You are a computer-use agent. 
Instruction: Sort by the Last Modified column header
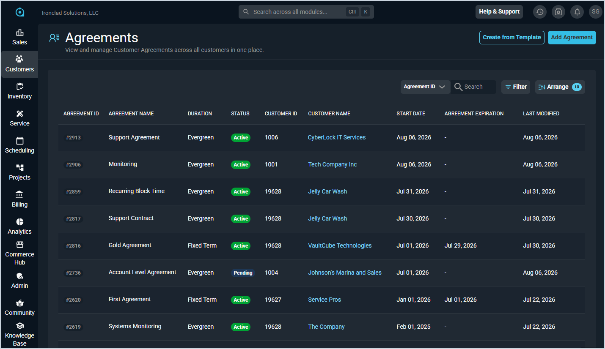(x=541, y=114)
